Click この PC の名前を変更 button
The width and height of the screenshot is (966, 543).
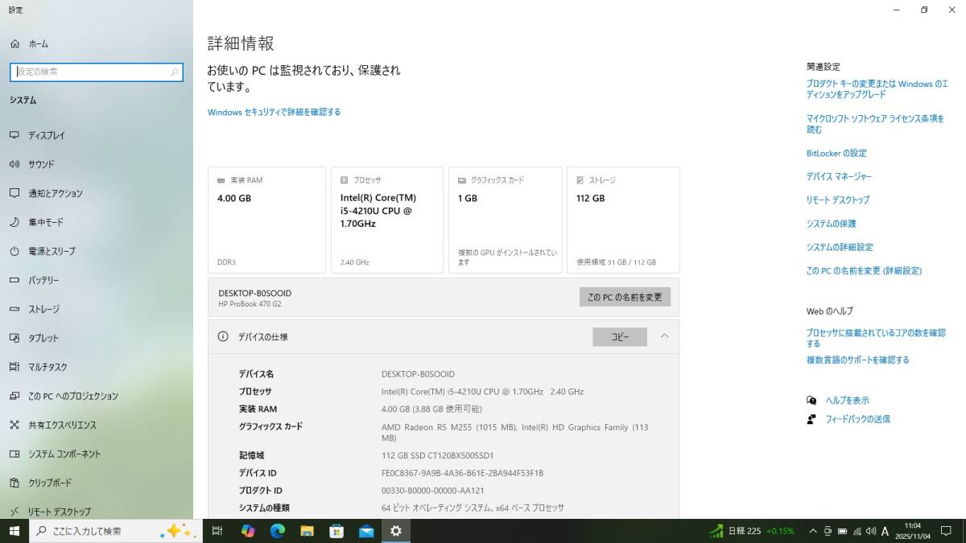point(625,297)
